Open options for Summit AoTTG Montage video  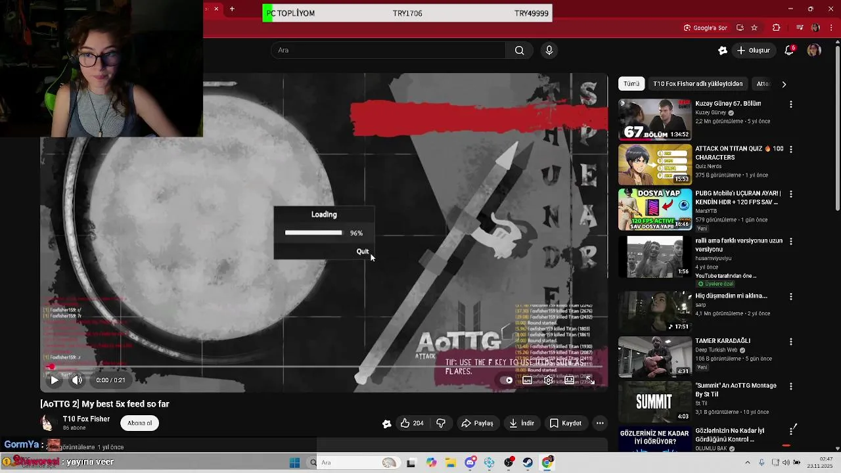tap(791, 386)
